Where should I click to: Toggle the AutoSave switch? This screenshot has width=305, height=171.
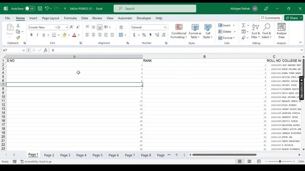[30, 9]
